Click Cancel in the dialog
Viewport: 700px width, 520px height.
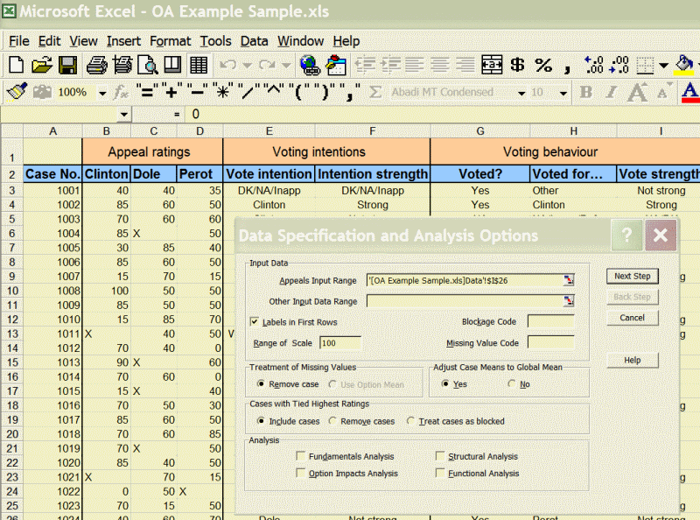coord(632,318)
